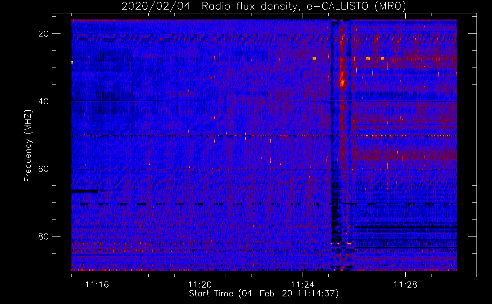This screenshot has width=492, height=304.
Task: Click the bright yellow burst peak near 35 MHz
Action: click(342, 82)
